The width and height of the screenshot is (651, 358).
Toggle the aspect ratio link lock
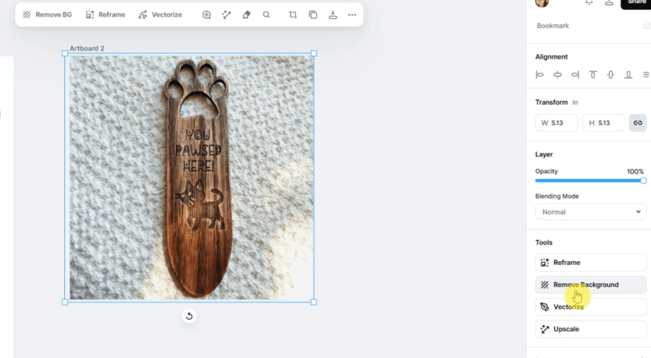638,123
